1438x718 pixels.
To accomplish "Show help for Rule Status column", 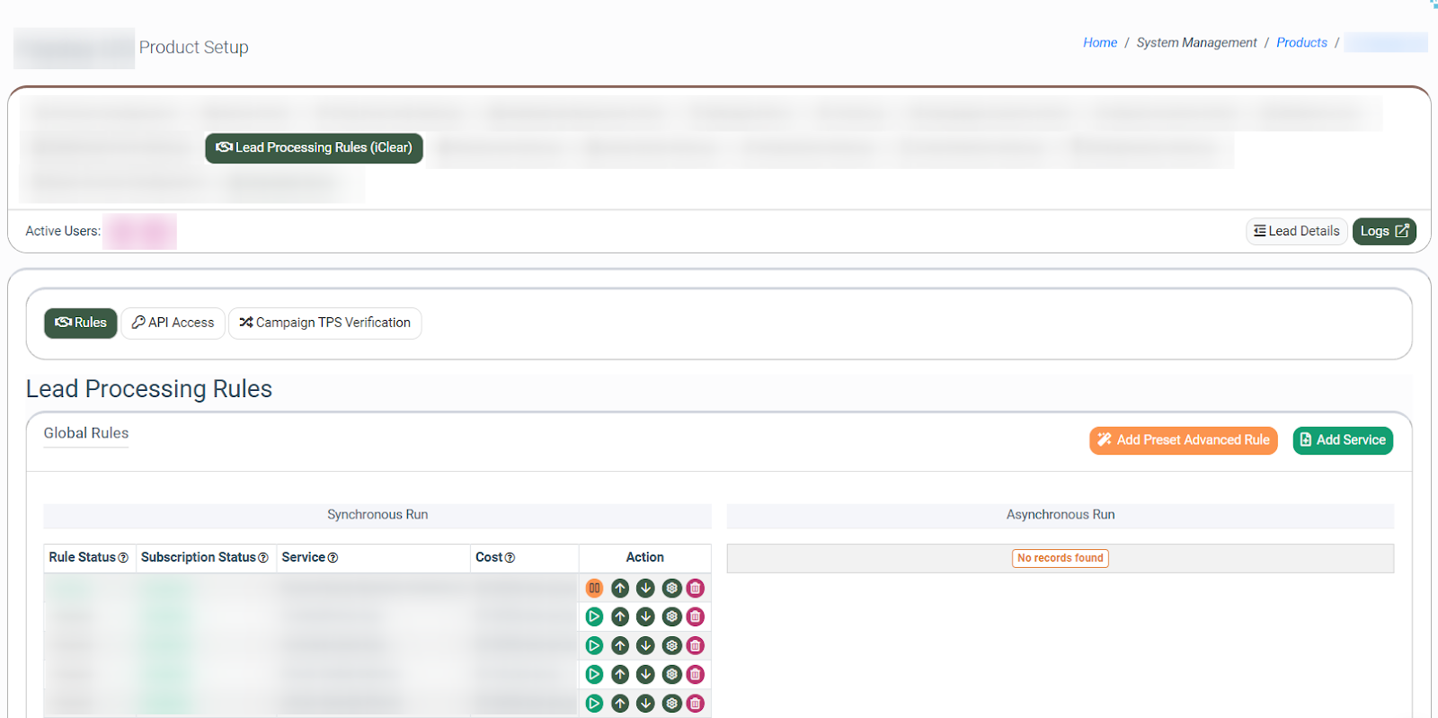I will coord(123,558).
